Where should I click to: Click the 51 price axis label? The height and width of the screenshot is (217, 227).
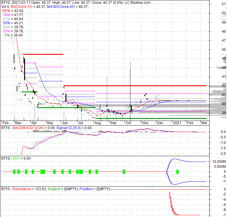point(224,4)
